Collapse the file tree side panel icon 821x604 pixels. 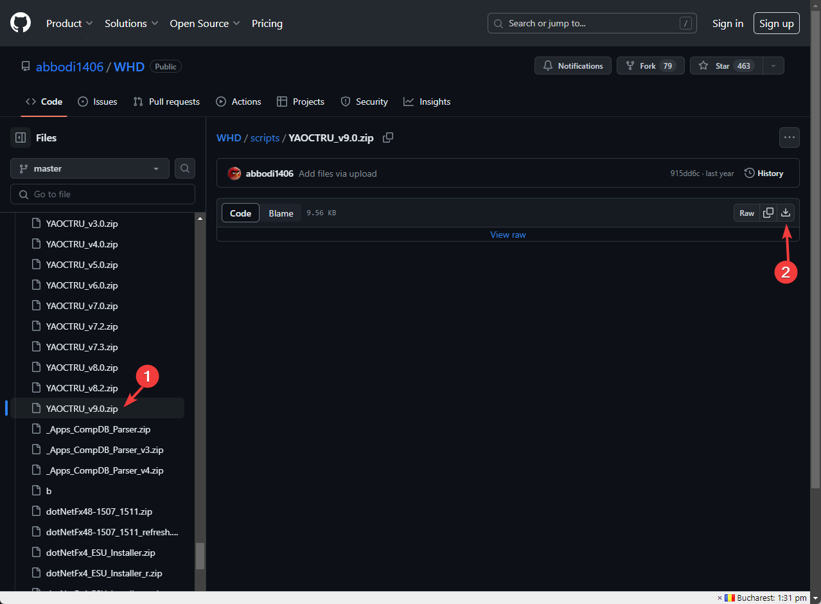tap(21, 138)
